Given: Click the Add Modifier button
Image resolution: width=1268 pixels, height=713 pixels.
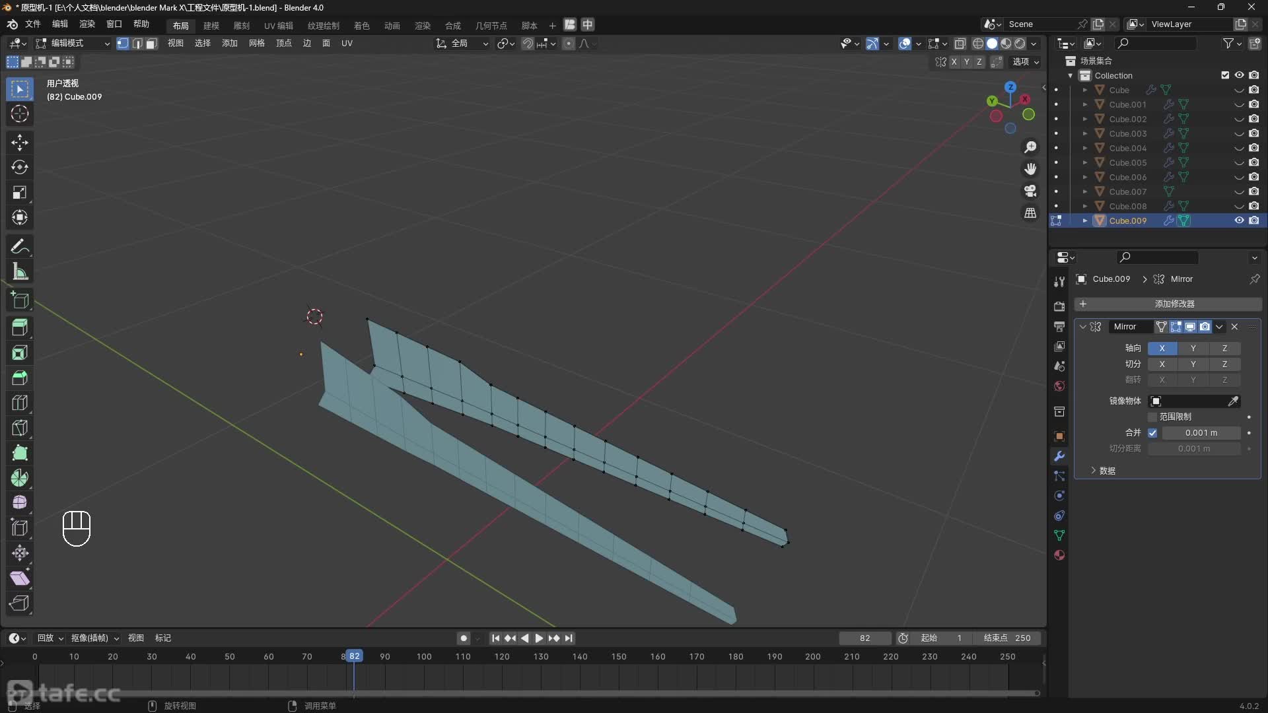Looking at the screenshot, I should (1168, 304).
